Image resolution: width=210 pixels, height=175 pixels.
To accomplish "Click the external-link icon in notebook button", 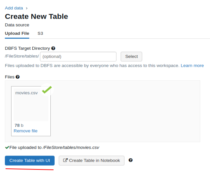I will point(65,160).
